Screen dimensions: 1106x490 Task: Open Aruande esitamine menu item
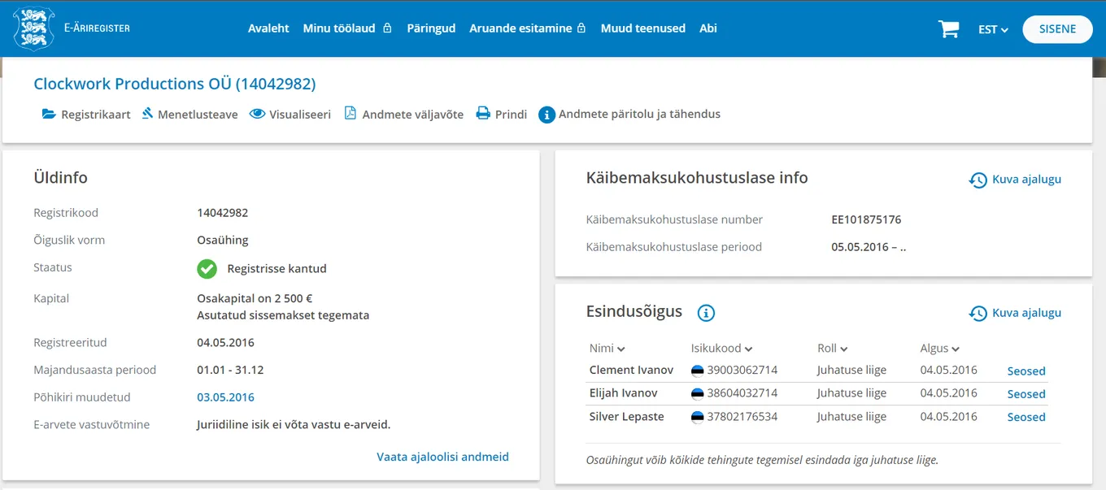pos(520,28)
